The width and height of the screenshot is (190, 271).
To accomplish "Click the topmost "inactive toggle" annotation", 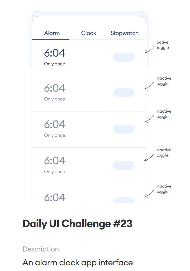I will (164, 81).
